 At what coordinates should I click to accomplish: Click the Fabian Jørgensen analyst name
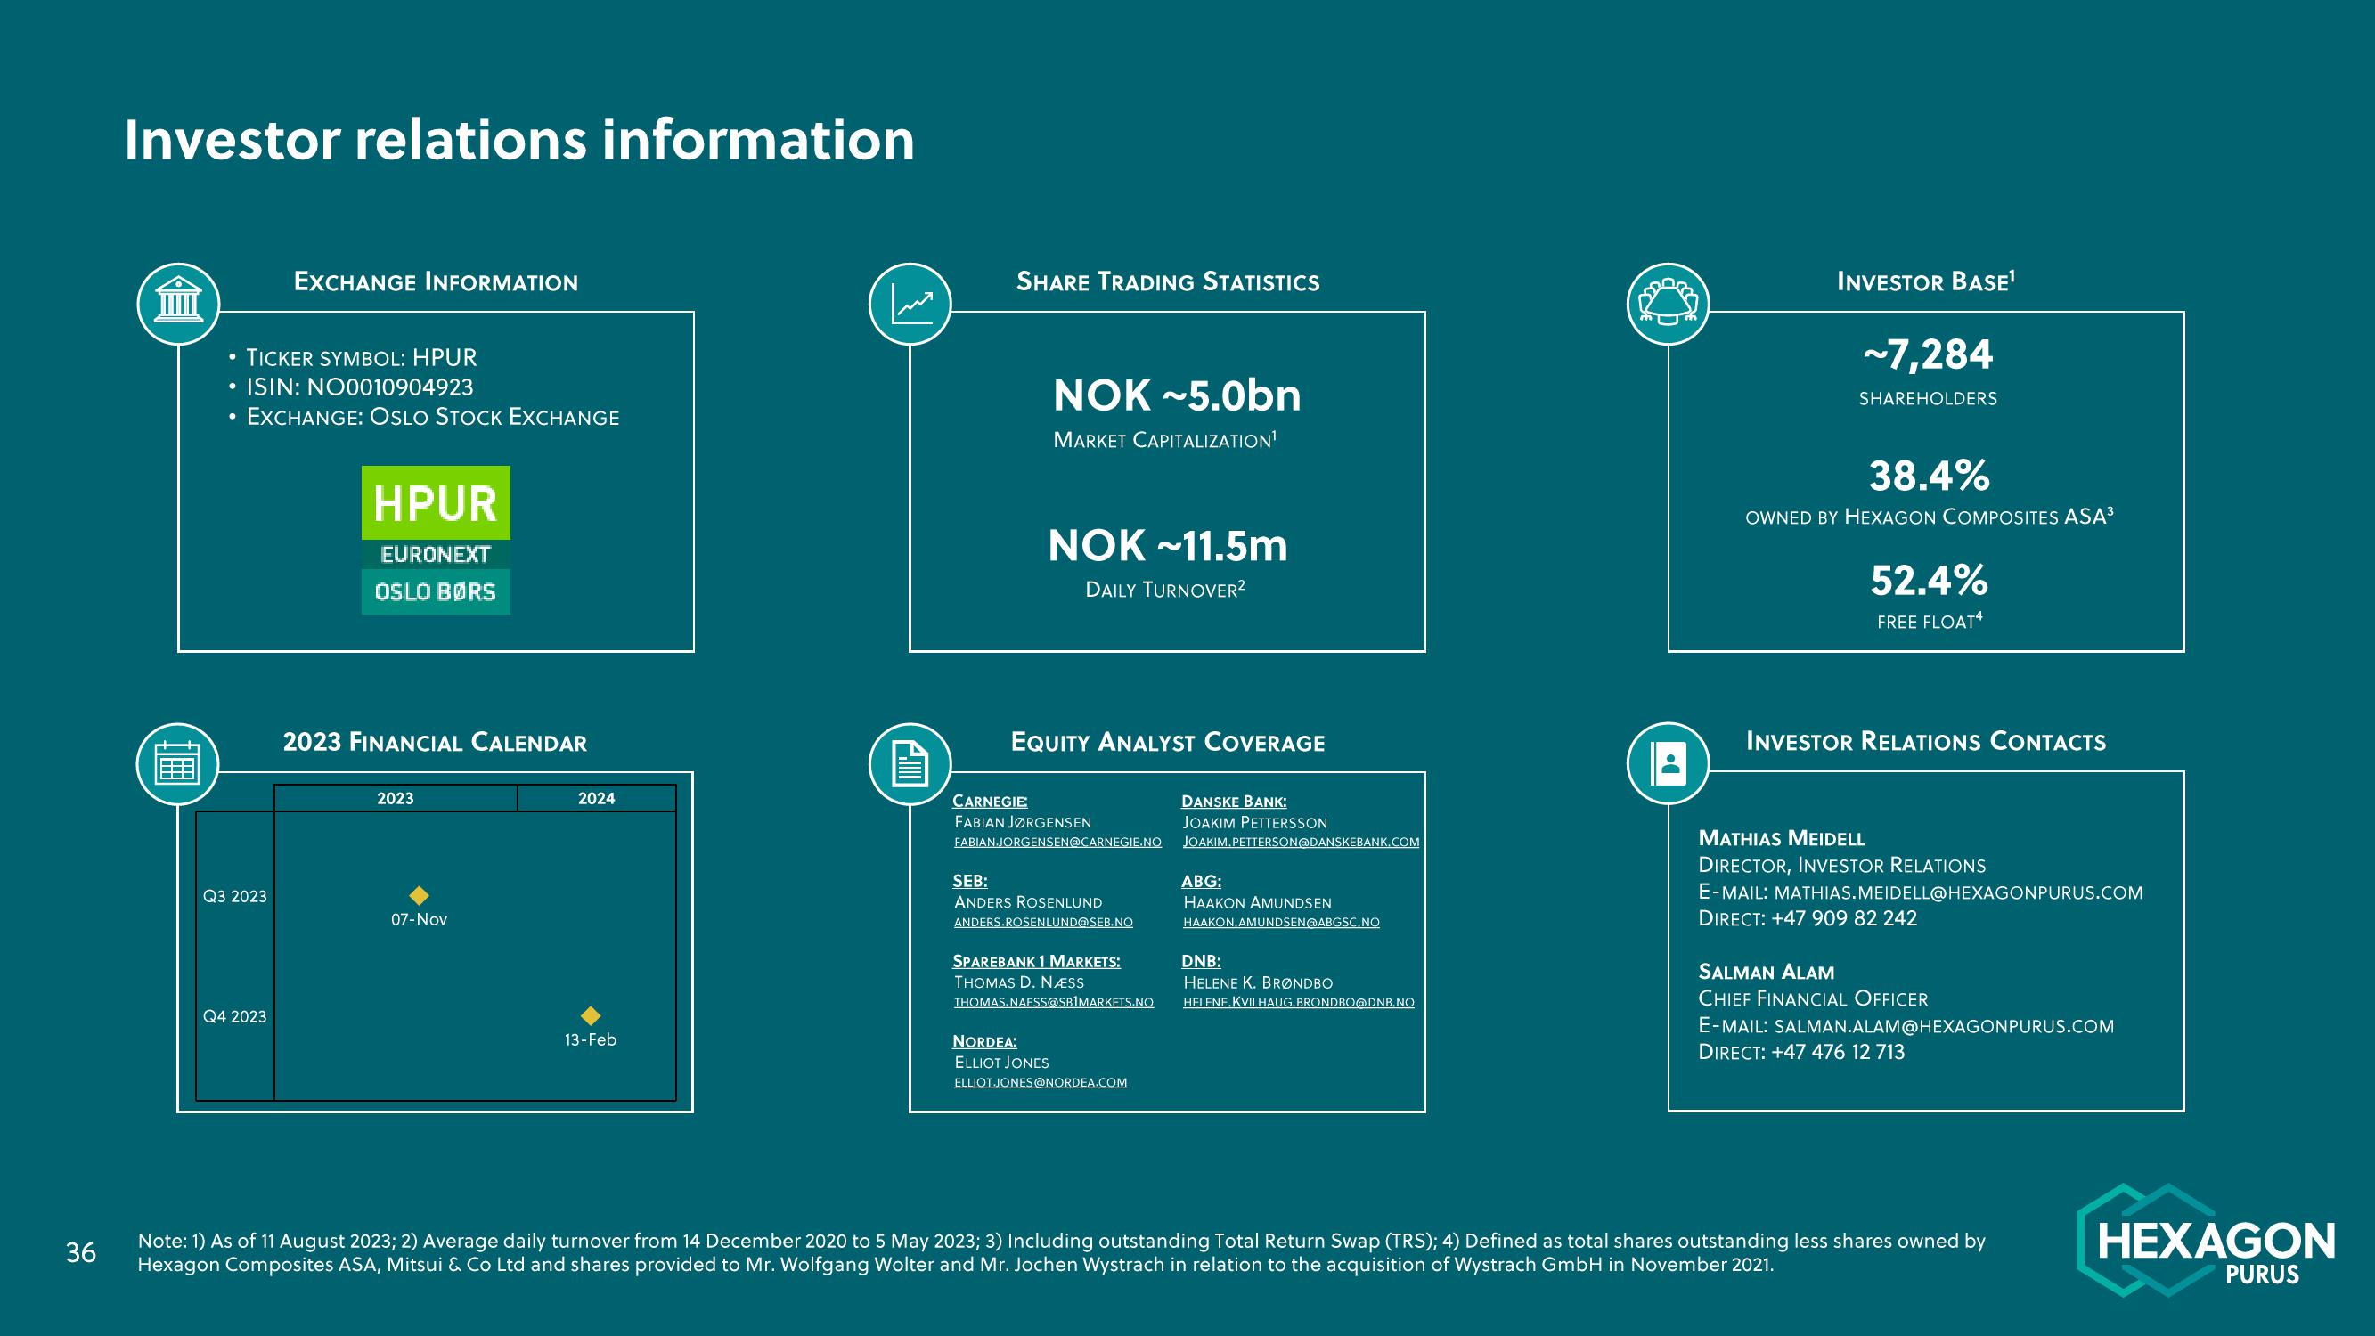(x=1023, y=822)
